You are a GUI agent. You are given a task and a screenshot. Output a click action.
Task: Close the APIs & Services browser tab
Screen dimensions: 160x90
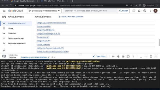[x=67, y=1]
